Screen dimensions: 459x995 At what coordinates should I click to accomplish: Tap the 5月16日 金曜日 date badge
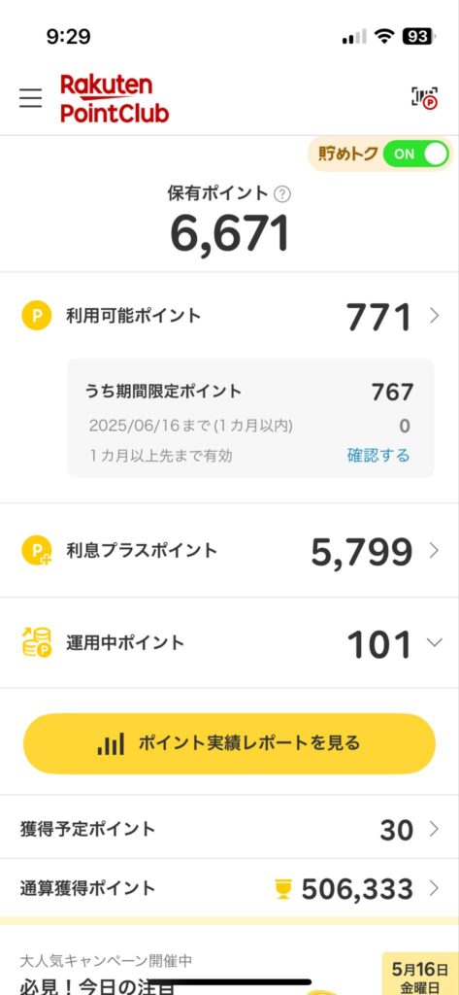[x=419, y=974]
